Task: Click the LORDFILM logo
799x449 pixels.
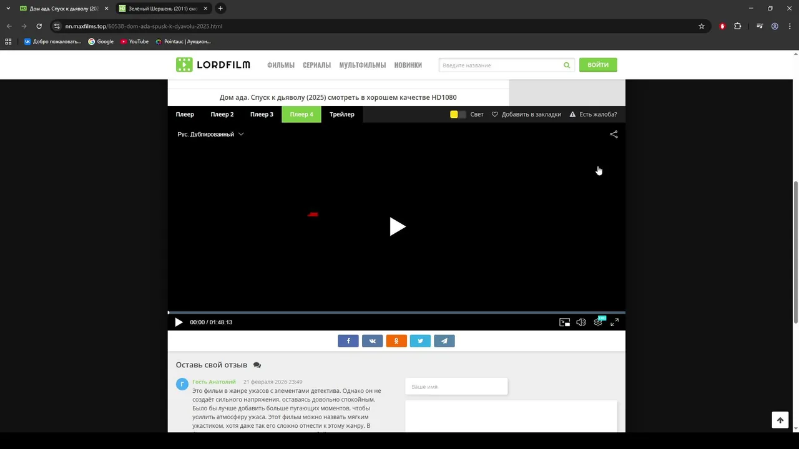Action: (x=213, y=65)
